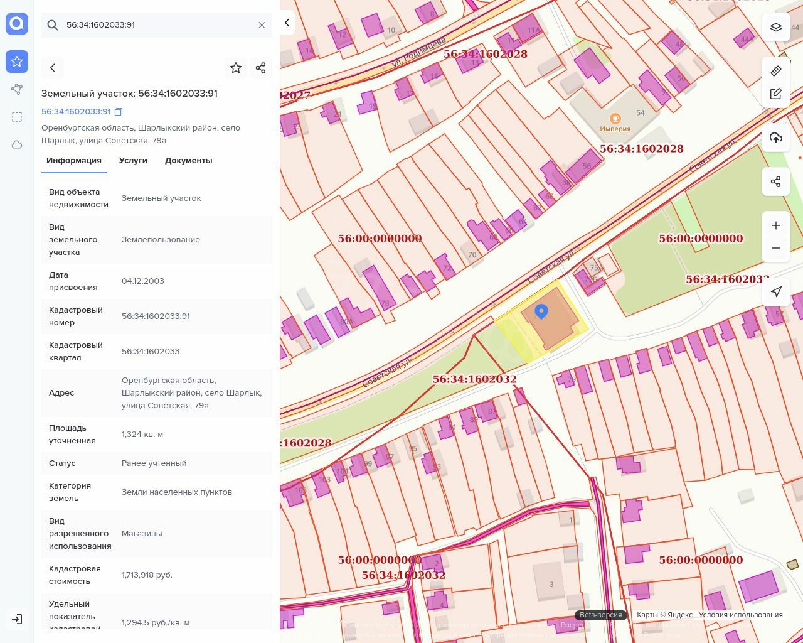Clear the search field text
Image resolution: width=803 pixels, height=643 pixels.
pos(262,25)
